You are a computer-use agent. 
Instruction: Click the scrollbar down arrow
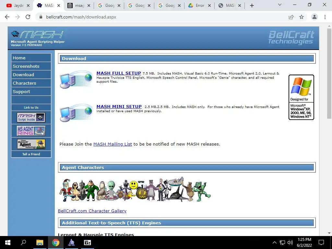[329, 233]
